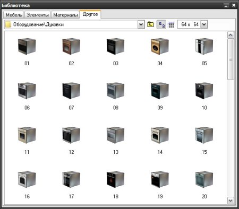Select cream-colored oven 11
239x209 pixels.
point(27,135)
